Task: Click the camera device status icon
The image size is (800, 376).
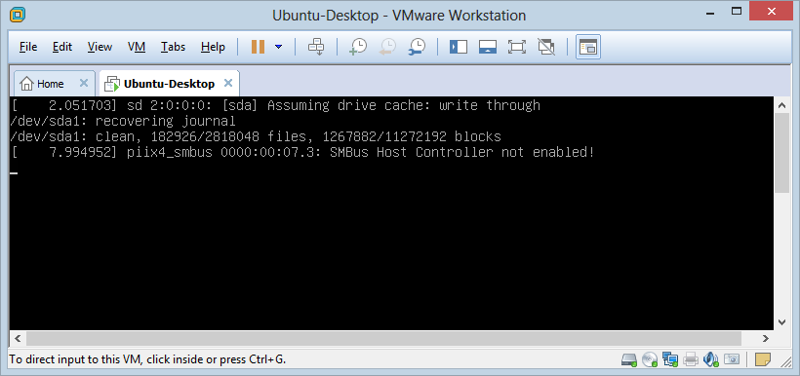Action: coord(731,359)
